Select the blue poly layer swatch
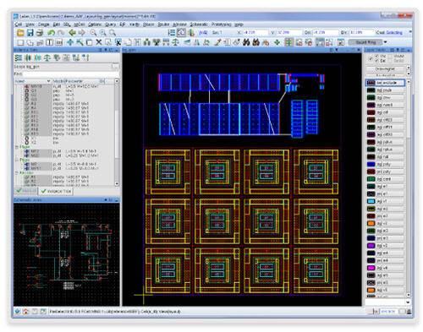Screen dimensions: 423x332 pyautogui.click(x=371, y=164)
